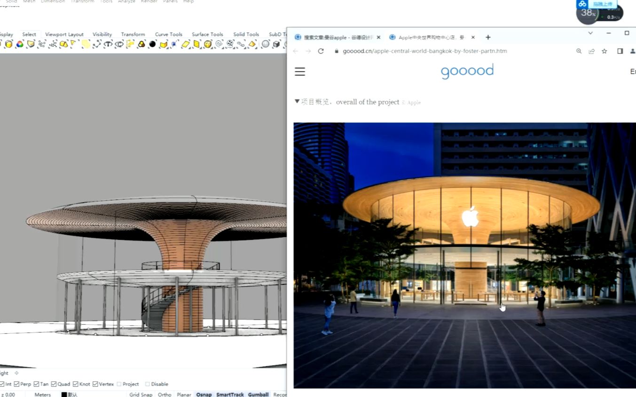636x397 pixels.
Task: Click the browser back arrow
Action: point(295,51)
